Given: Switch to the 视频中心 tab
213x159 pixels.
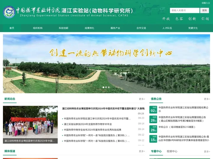Looking at the screenshot, I should pos(172,151).
